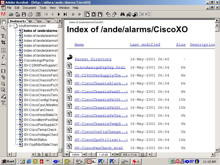Select the SV-CiscoTempCheck bookmark
The image size is (220, 165).
click(x=40, y=130)
